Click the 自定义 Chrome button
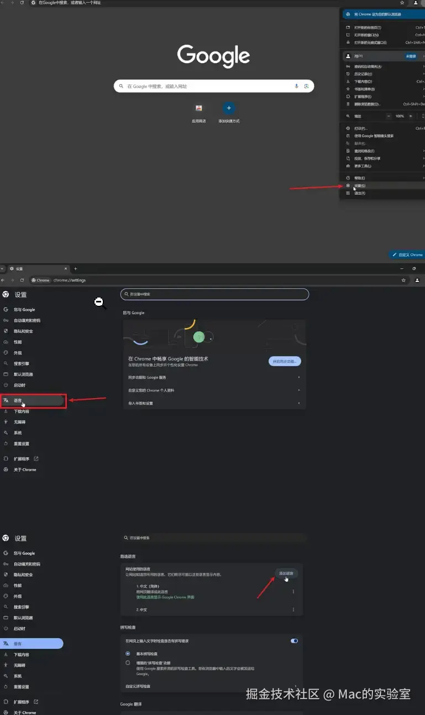Screen dimensions: 425x715 click(407, 255)
